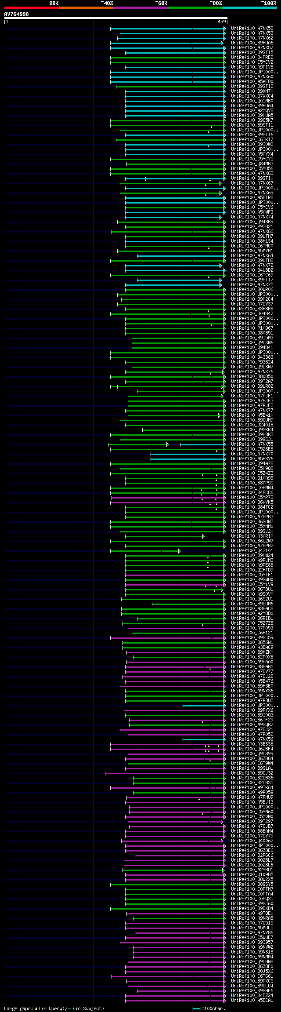This screenshot has width=281, height=1012.
Task: Open the UniRef100_B9HUA6 hit
Action: (x=252, y=43)
